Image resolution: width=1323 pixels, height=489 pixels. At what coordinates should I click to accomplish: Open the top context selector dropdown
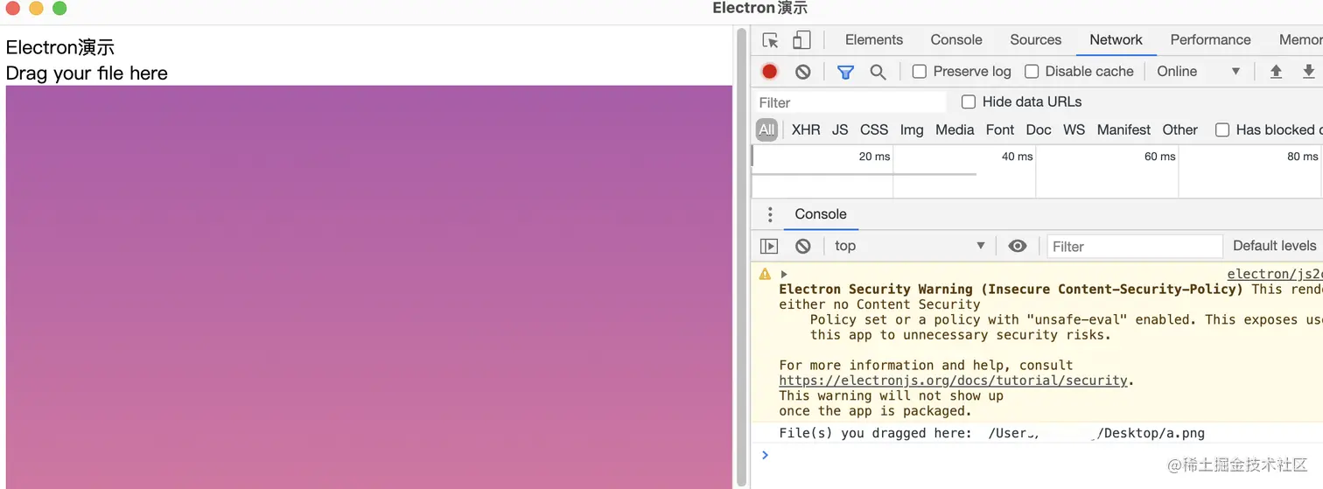tap(910, 247)
